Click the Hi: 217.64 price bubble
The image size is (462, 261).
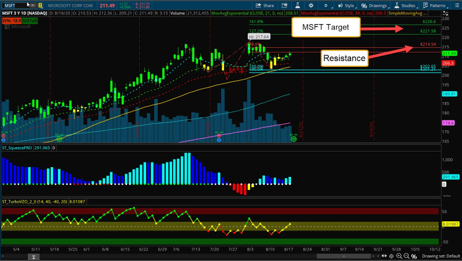[259, 37]
